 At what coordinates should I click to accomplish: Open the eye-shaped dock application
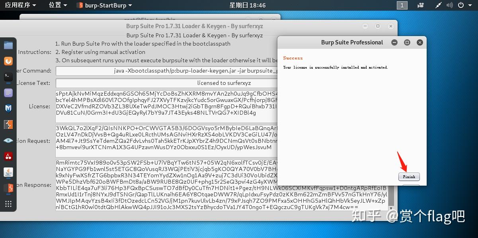click(x=8, y=140)
